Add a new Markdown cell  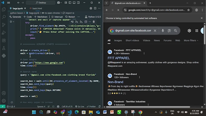click(x=41, y=17)
